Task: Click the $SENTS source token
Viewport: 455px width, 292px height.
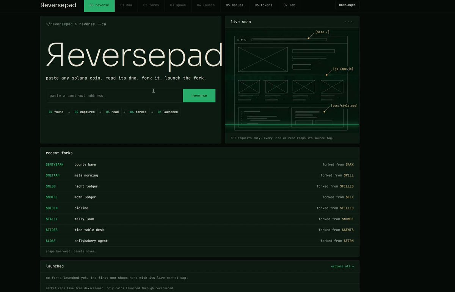Action: click(348, 230)
